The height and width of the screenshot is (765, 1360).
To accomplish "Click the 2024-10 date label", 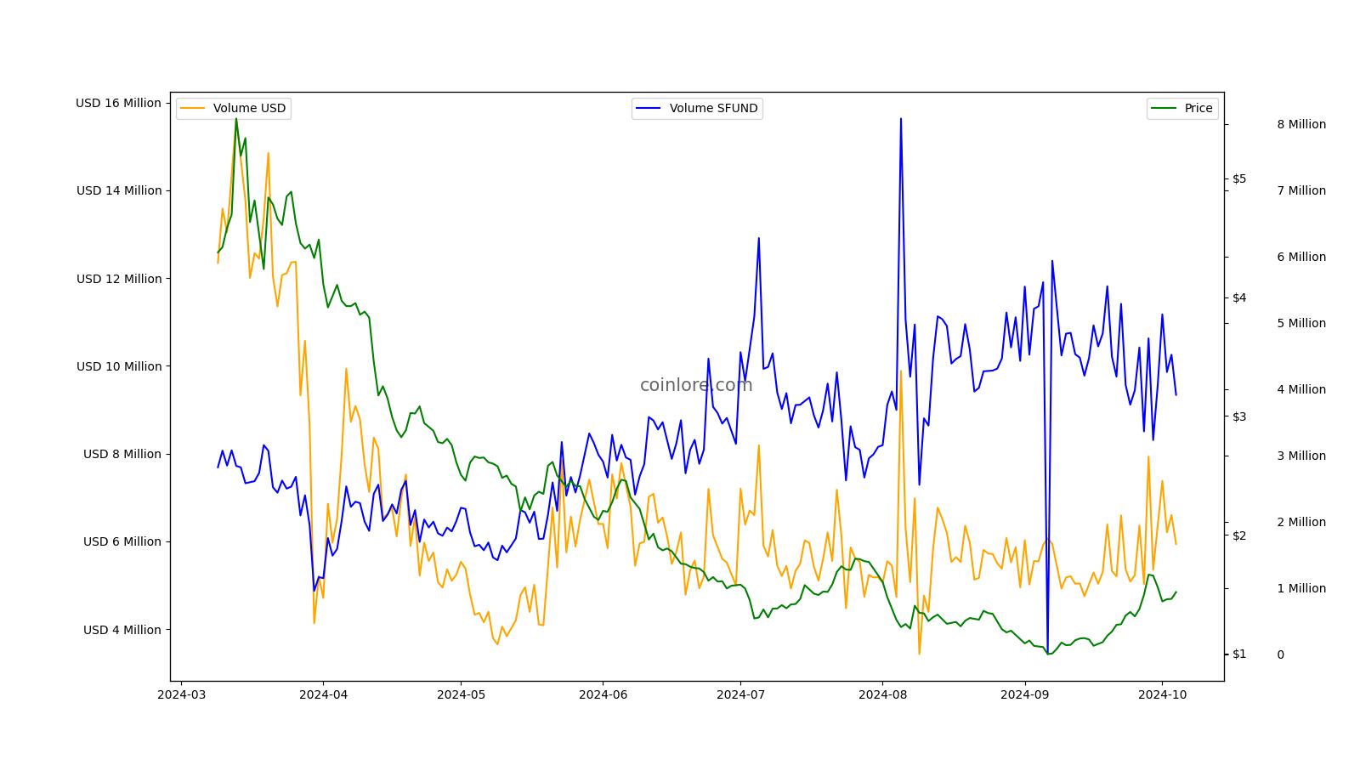I will tap(1162, 694).
